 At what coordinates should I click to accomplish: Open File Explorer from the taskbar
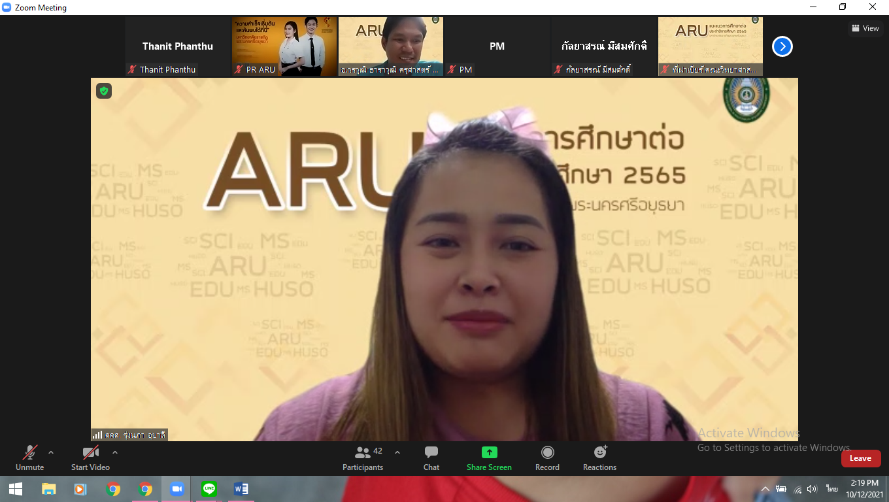pyautogui.click(x=48, y=489)
